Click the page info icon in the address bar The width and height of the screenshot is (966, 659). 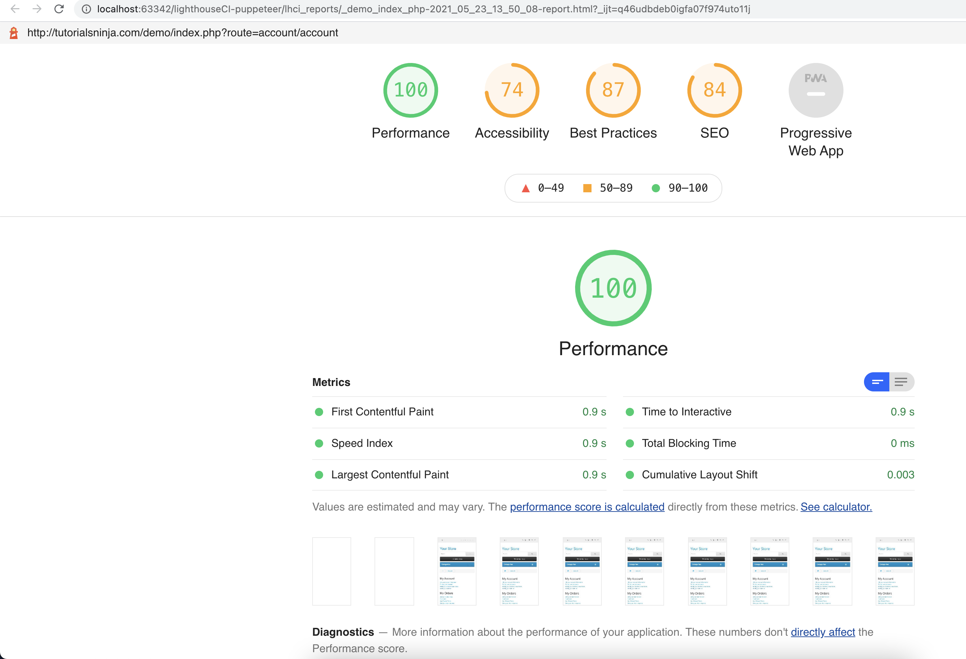[x=86, y=9]
